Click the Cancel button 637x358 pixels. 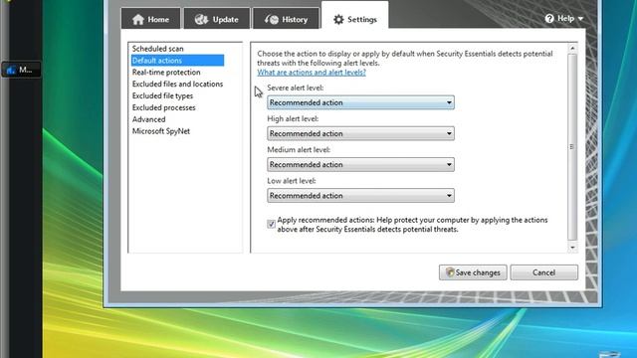[x=544, y=272]
